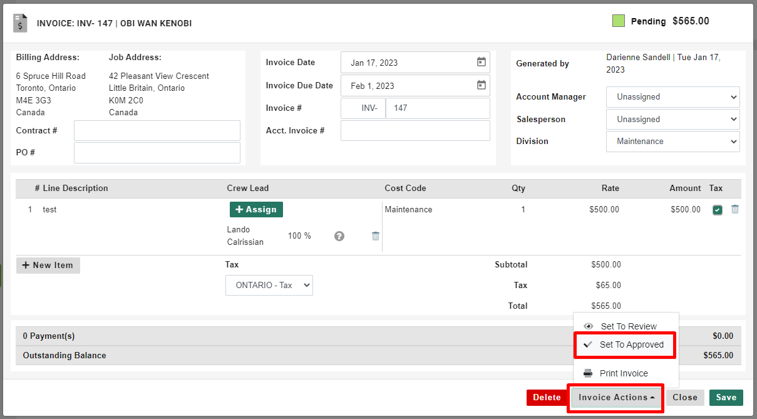The height and width of the screenshot is (419, 757).
Task: Click the Job Address 42 Pleasant View Crescent
Action: pos(159,76)
